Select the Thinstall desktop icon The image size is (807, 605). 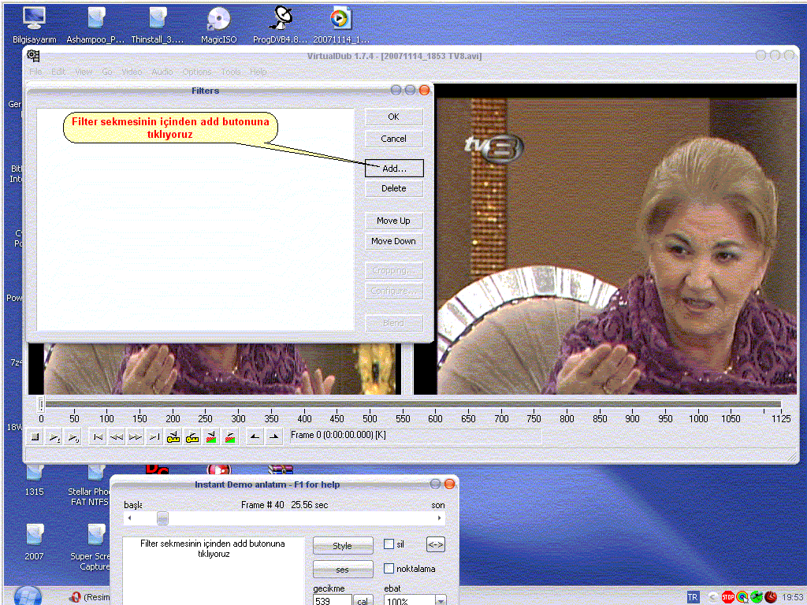(158, 24)
